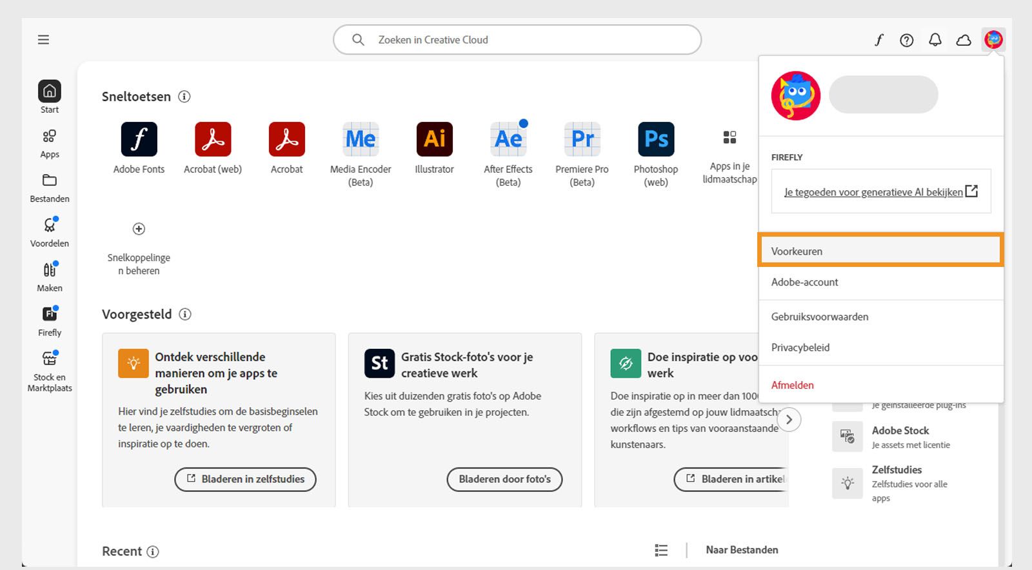
Task: Open the cloud sync status icon
Action: click(x=964, y=40)
